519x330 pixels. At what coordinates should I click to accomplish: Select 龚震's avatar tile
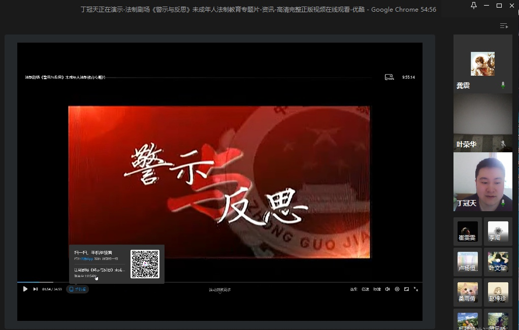point(482,63)
